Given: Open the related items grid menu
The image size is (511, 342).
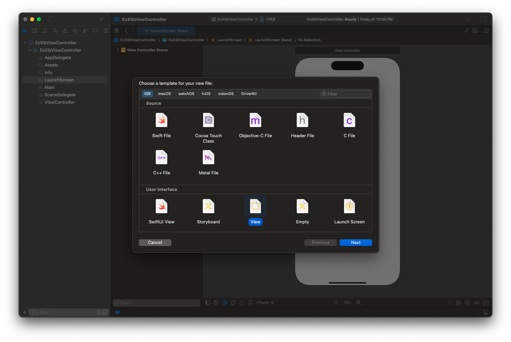Looking at the screenshot, I should (x=117, y=31).
